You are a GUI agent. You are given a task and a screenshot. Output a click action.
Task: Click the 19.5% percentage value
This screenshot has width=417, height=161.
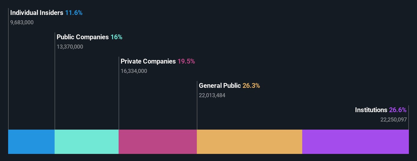pyautogui.click(x=186, y=61)
